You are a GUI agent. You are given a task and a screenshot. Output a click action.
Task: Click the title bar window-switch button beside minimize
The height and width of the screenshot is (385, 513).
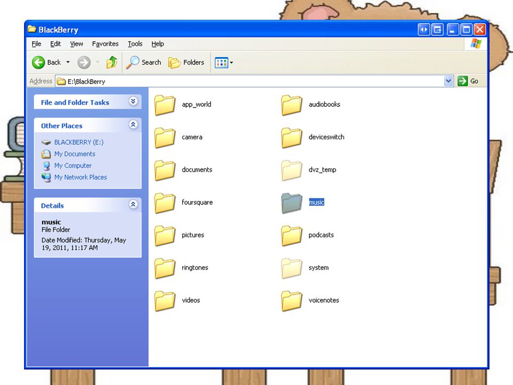(438, 29)
